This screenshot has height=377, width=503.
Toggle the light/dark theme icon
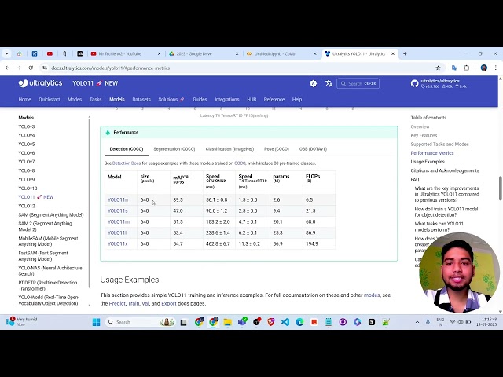[313, 84]
